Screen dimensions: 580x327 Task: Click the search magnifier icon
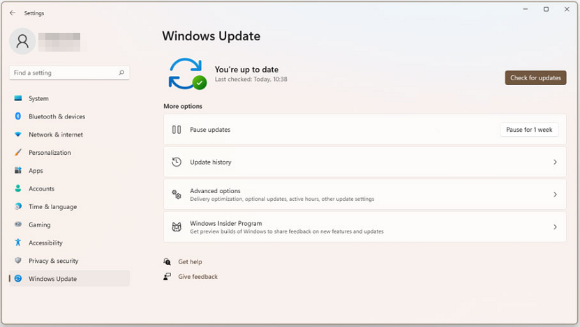tap(121, 73)
